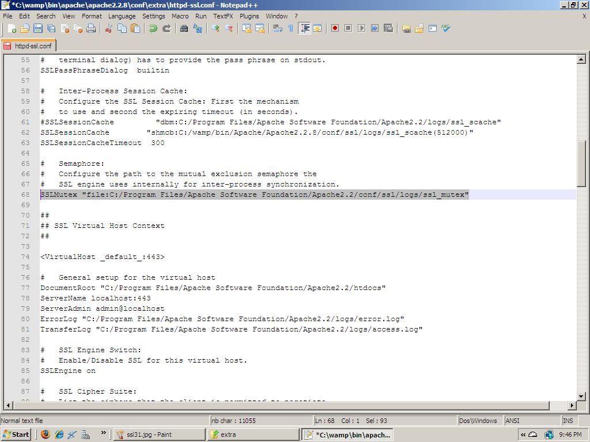Toggle the indent guide toolbar button

[304, 28]
